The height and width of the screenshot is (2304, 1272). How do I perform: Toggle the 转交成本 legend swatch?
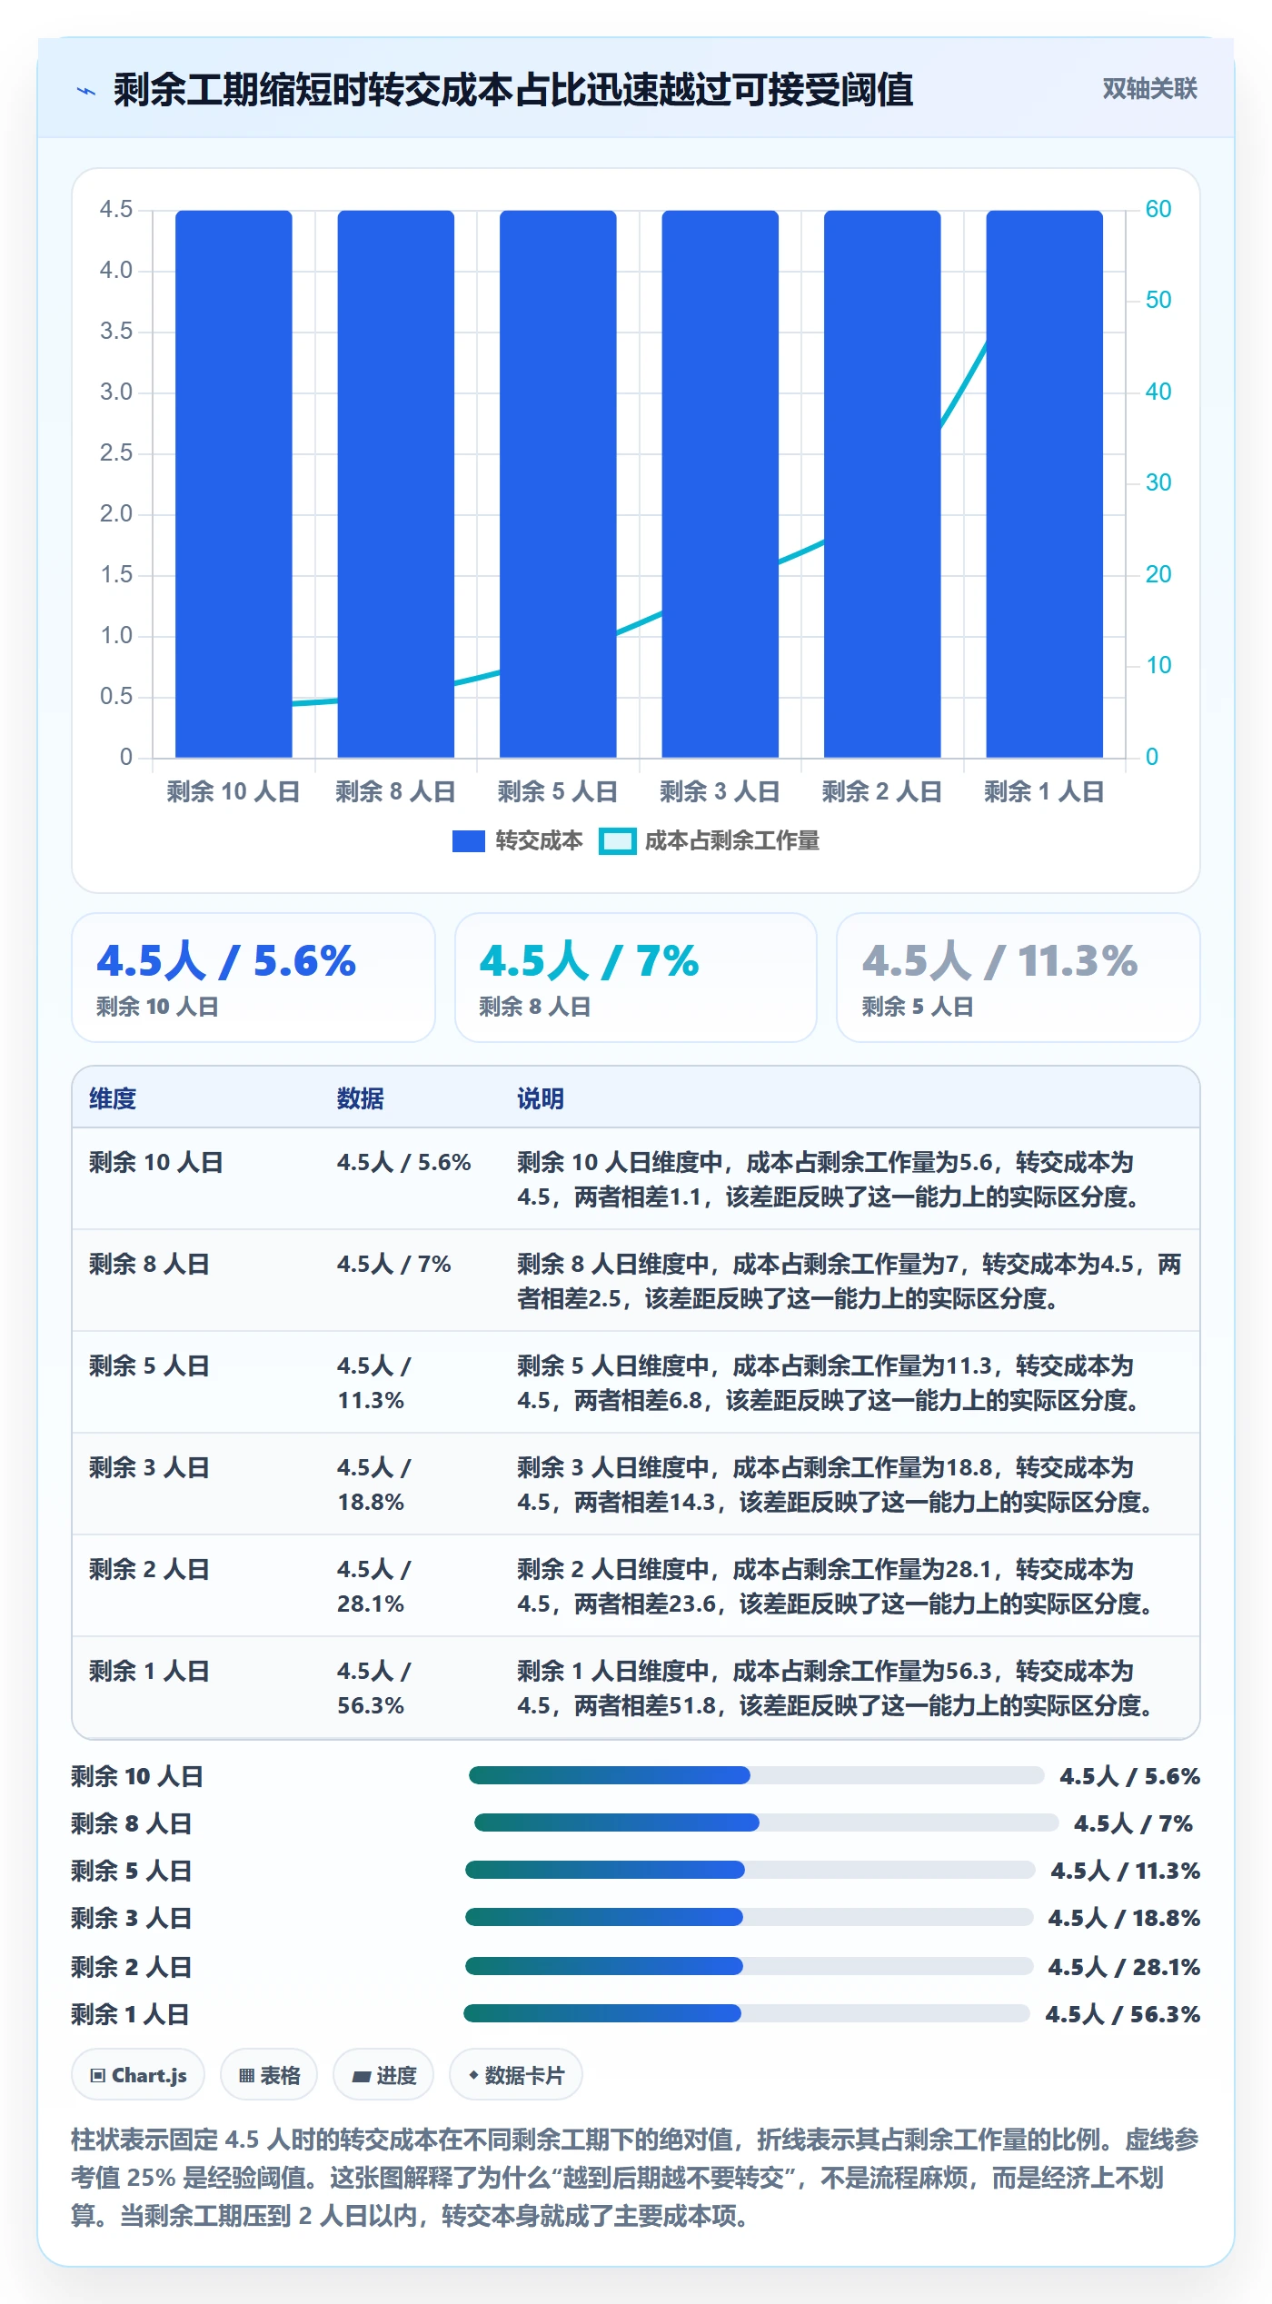click(x=468, y=841)
